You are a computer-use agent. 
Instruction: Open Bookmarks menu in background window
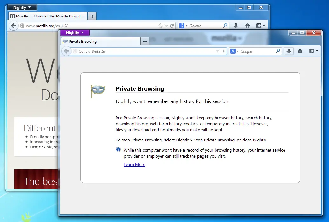[261, 26]
